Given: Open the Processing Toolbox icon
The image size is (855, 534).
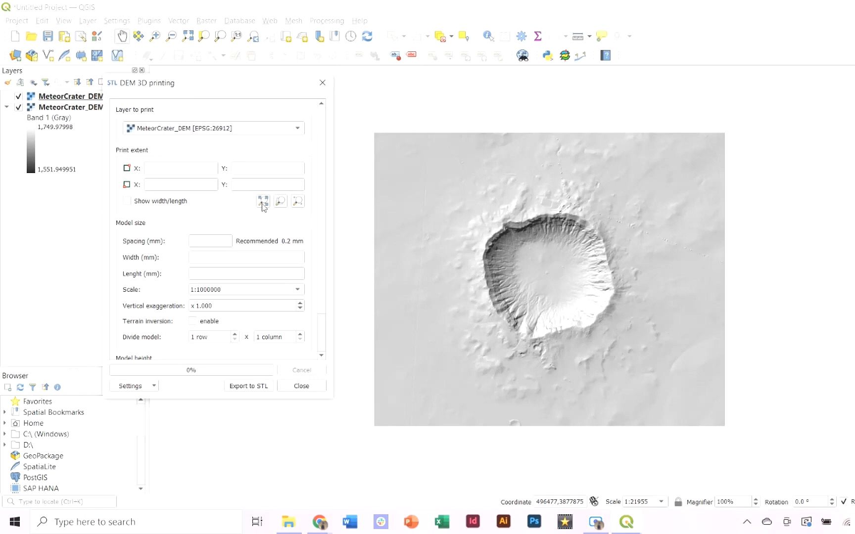Looking at the screenshot, I should 522,36.
